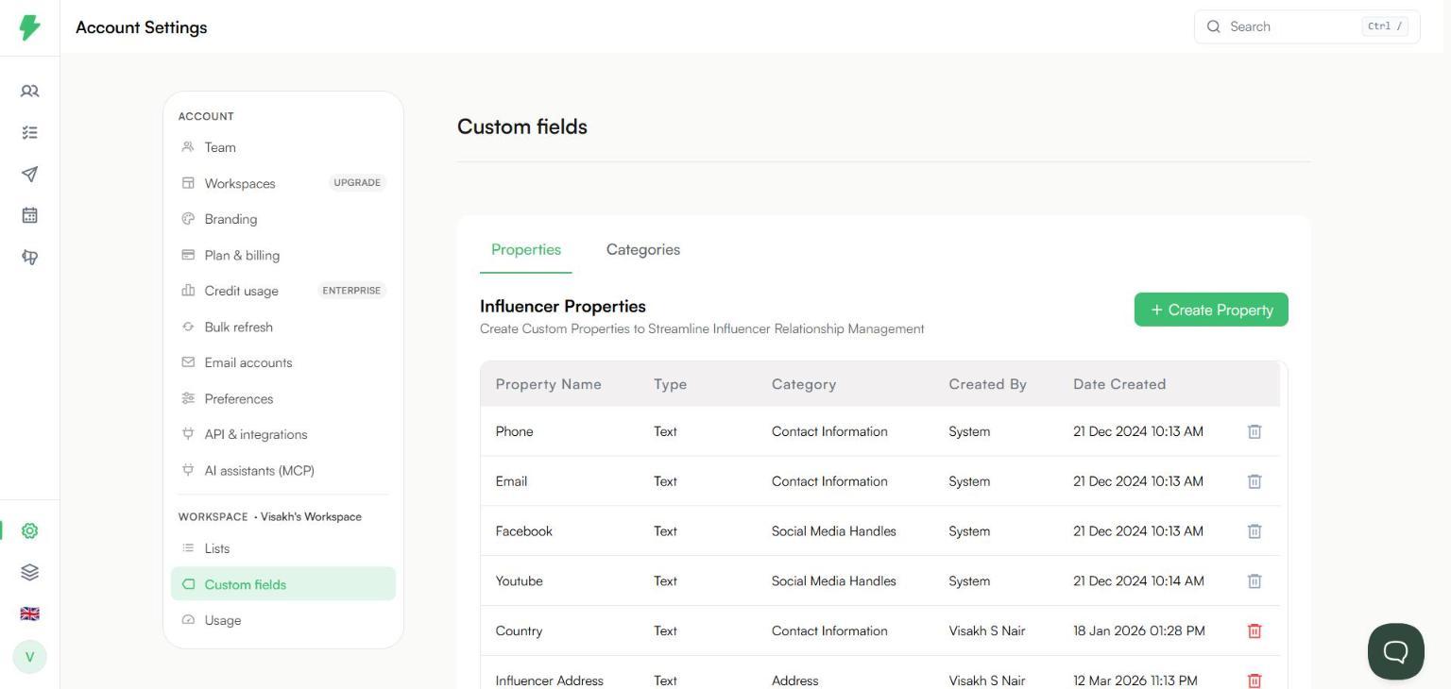This screenshot has height=689, width=1451.
Task: Open the checklist icon in left sidebar
Action: tap(29, 133)
